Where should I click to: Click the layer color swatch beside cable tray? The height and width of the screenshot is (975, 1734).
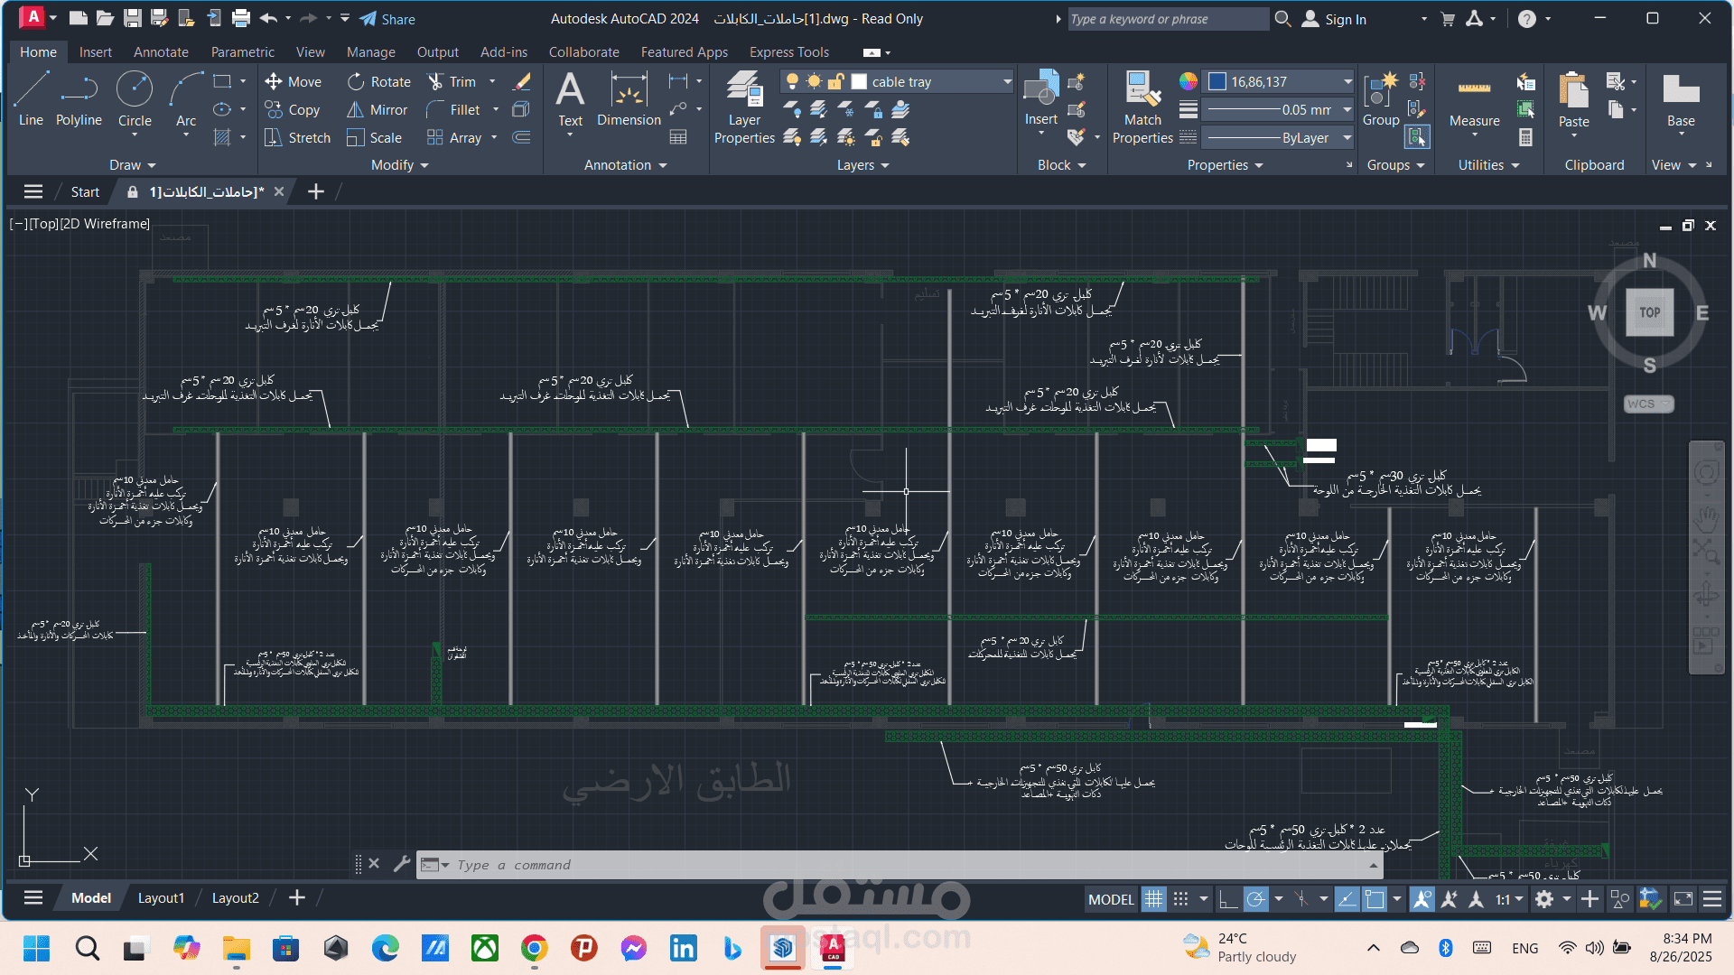(x=859, y=81)
